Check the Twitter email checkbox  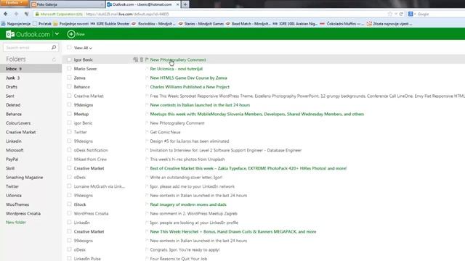click(69, 132)
